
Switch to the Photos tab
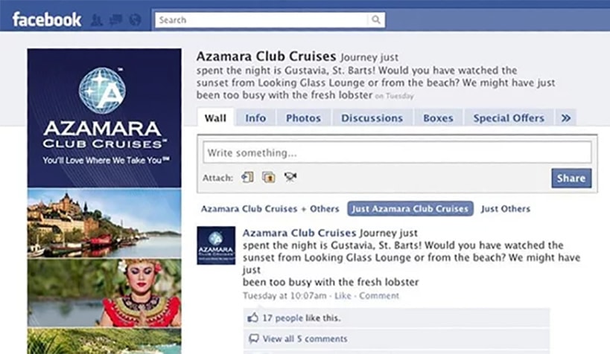pyautogui.click(x=303, y=118)
